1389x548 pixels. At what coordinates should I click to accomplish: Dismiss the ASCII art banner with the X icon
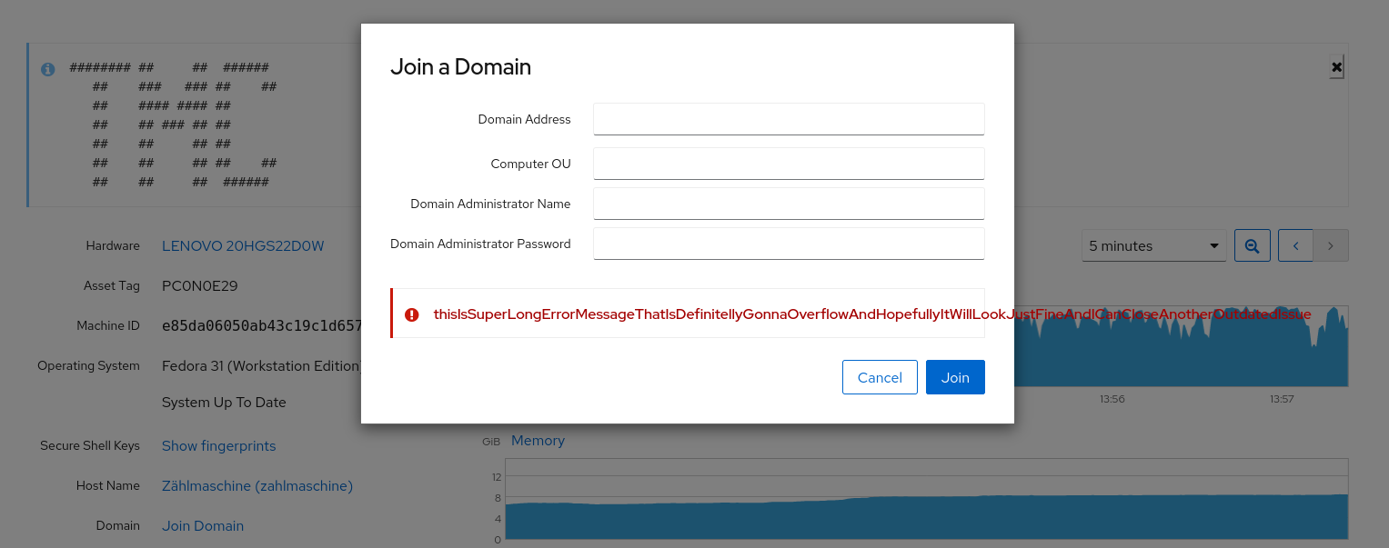pyautogui.click(x=1335, y=66)
